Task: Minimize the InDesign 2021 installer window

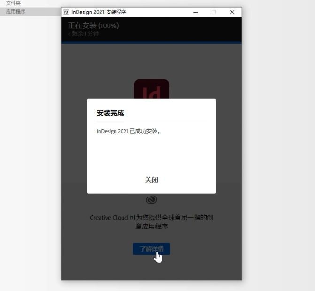Action: click(195, 12)
